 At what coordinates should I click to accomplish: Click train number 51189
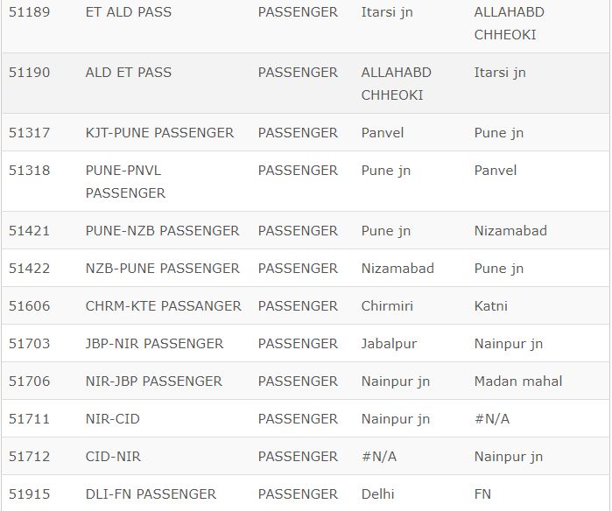coord(29,12)
